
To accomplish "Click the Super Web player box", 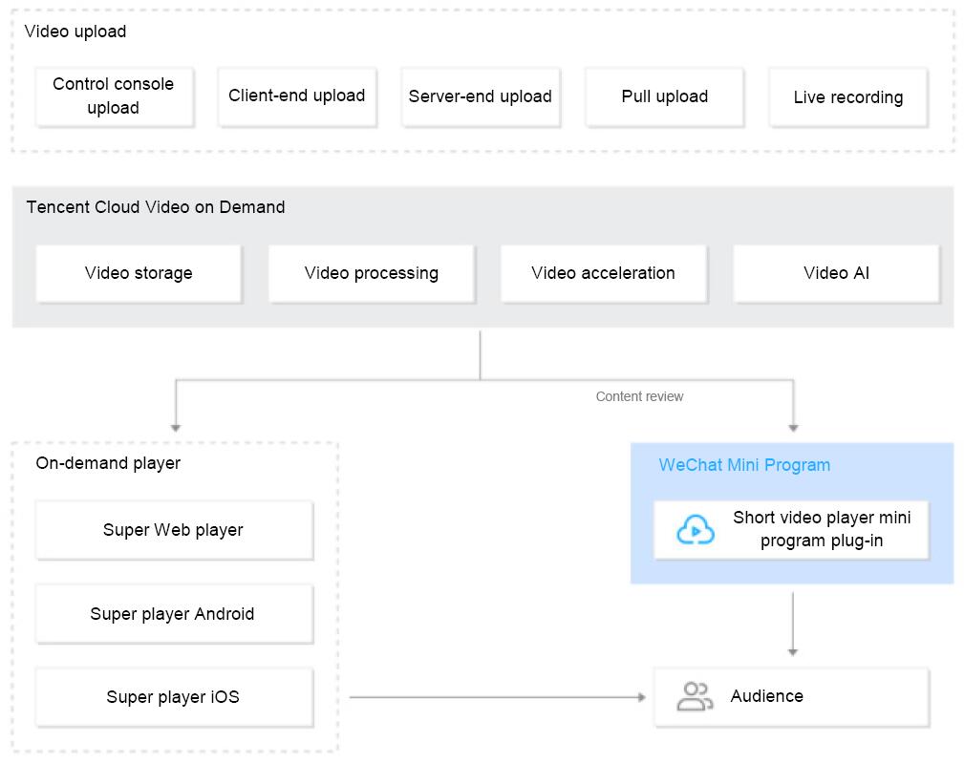I will pos(175,530).
